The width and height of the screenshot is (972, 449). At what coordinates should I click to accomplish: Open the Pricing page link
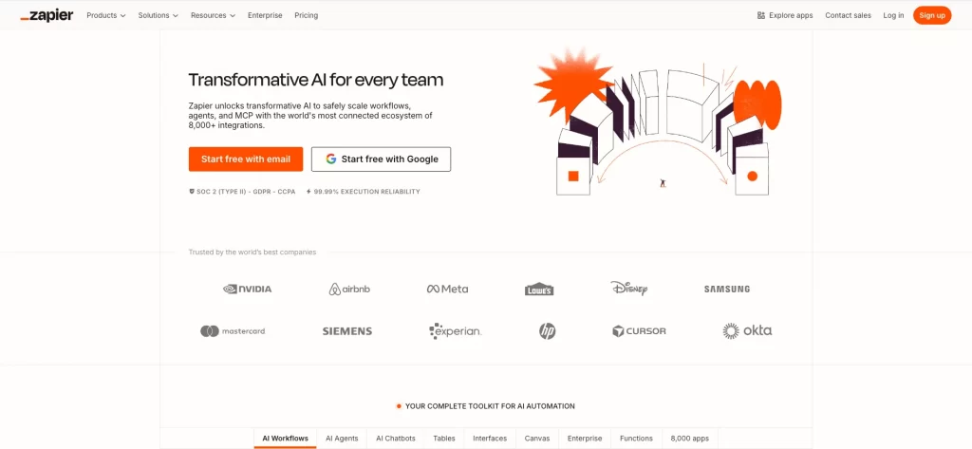[307, 15]
